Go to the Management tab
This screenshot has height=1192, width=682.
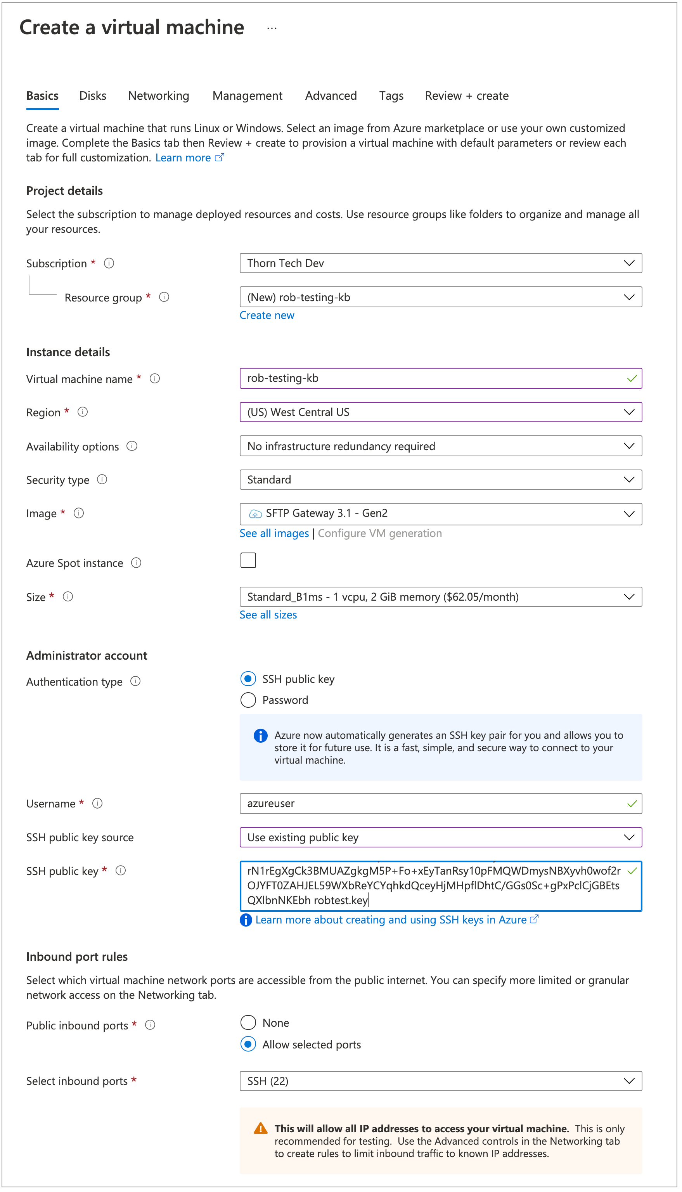click(248, 96)
